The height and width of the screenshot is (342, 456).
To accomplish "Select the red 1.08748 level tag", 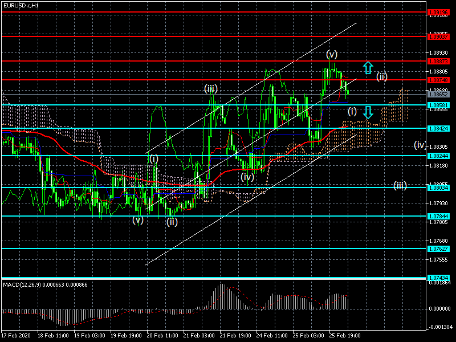I will tap(439, 80).
